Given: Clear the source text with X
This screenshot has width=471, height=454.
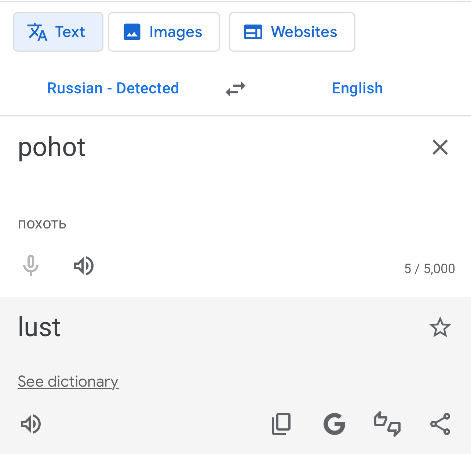Looking at the screenshot, I should [x=440, y=148].
